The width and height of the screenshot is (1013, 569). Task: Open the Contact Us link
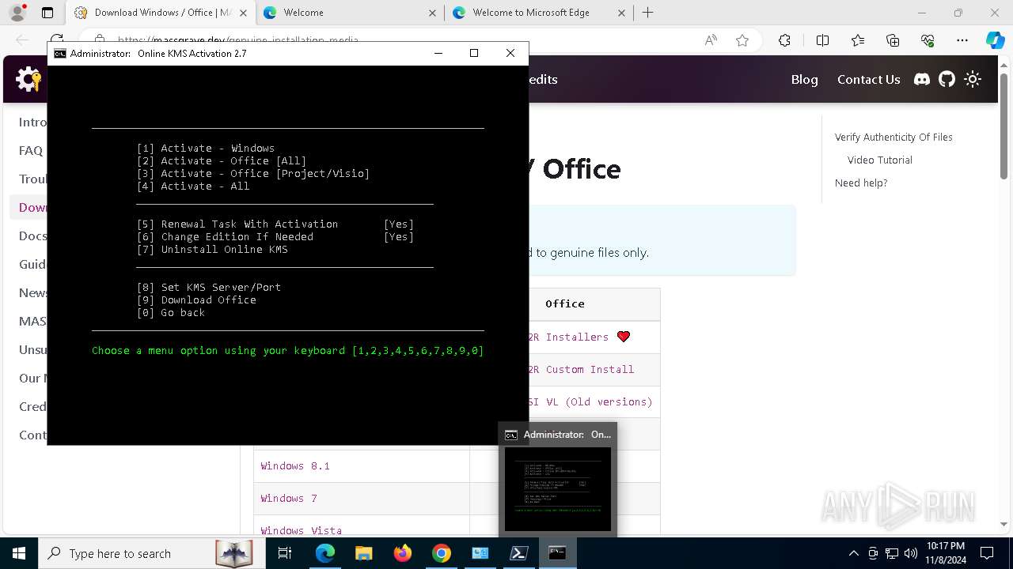click(868, 79)
